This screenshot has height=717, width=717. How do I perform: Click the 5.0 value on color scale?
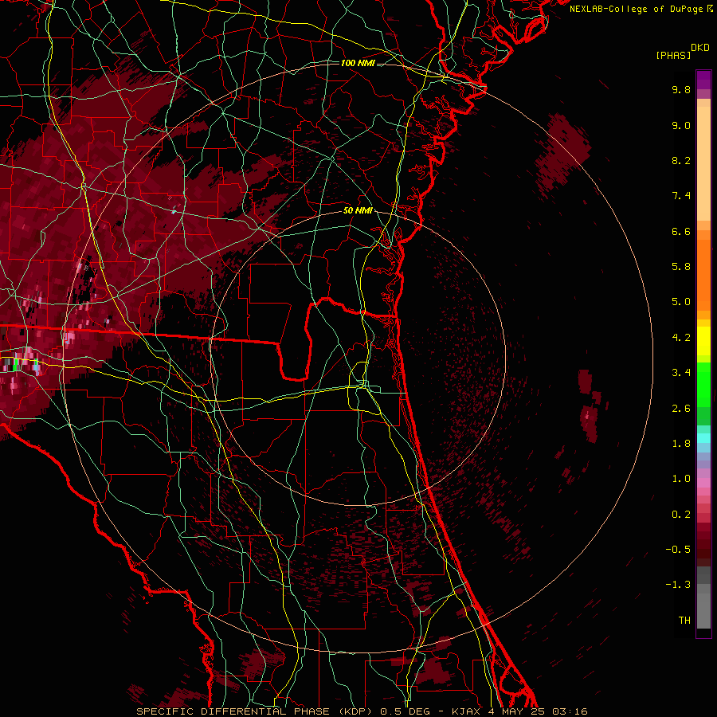pyautogui.click(x=681, y=302)
